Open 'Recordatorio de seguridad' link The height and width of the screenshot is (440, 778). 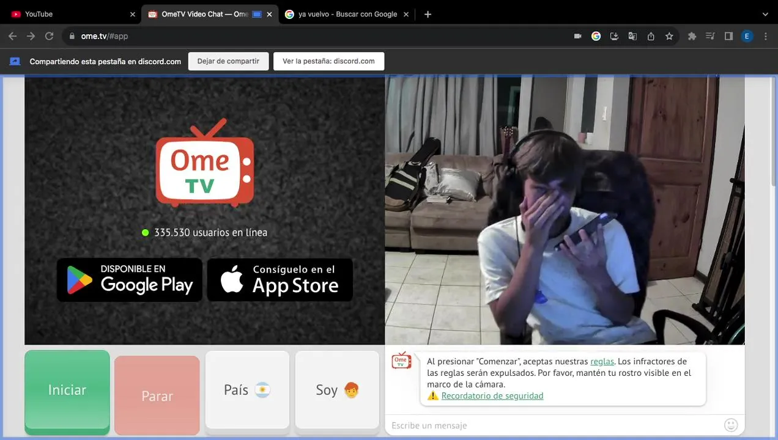click(x=492, y=395)
